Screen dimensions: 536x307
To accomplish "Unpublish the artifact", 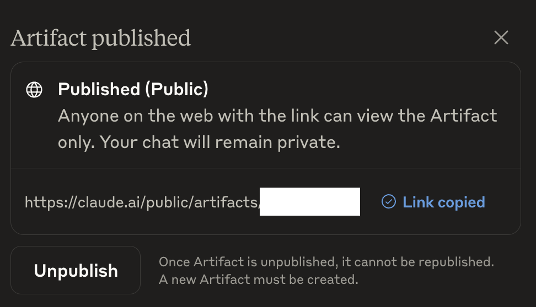I will [x=76, y=270].
